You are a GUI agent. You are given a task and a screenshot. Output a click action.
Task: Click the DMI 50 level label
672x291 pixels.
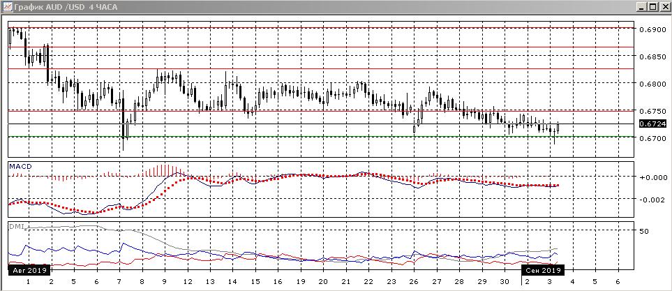tap(645, 231)
